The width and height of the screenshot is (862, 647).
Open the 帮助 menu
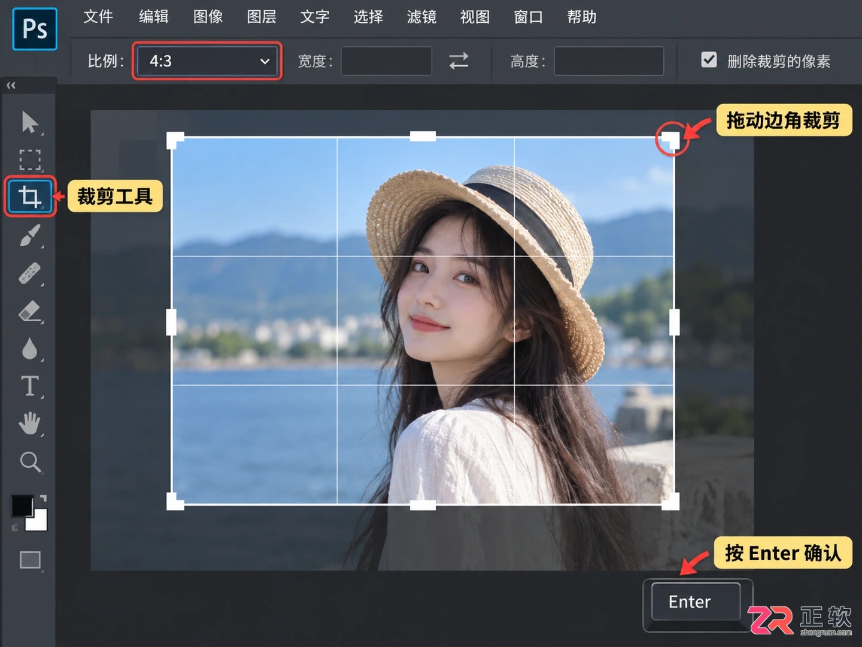[582, 17]
